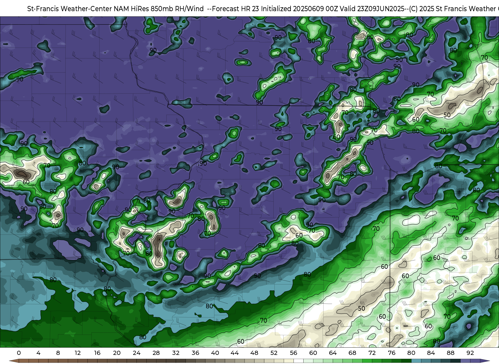Click the colorbar scale label "28"

156,353
